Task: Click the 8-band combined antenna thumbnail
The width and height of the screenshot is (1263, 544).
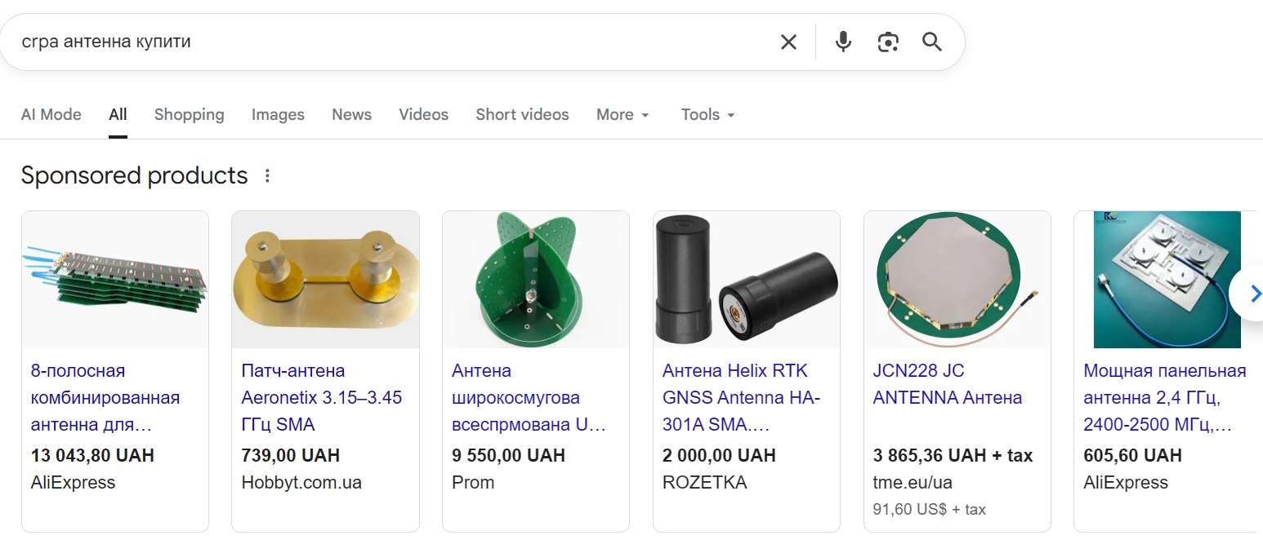Action: (x=114, y=280)
